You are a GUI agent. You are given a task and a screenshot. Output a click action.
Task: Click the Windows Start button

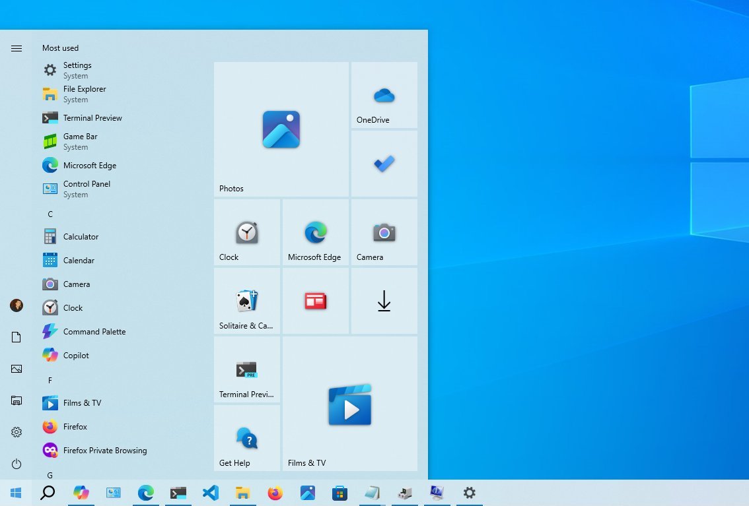tap(16, 493)
